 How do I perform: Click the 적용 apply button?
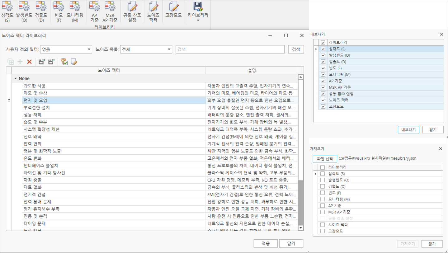265,243
